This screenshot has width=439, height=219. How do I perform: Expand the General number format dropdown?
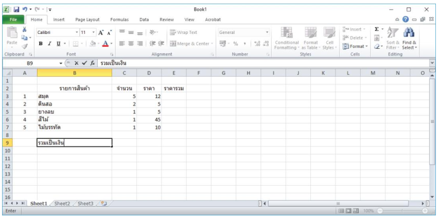tap(267, 32)
